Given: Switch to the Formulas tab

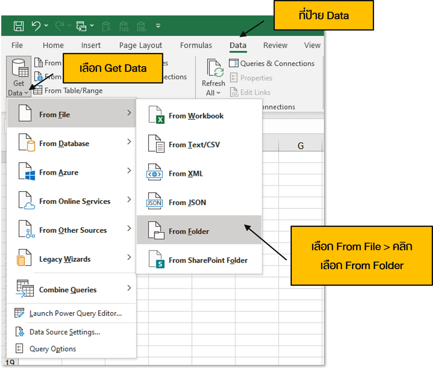Looking at the screenshot, I should click(196, 45).
